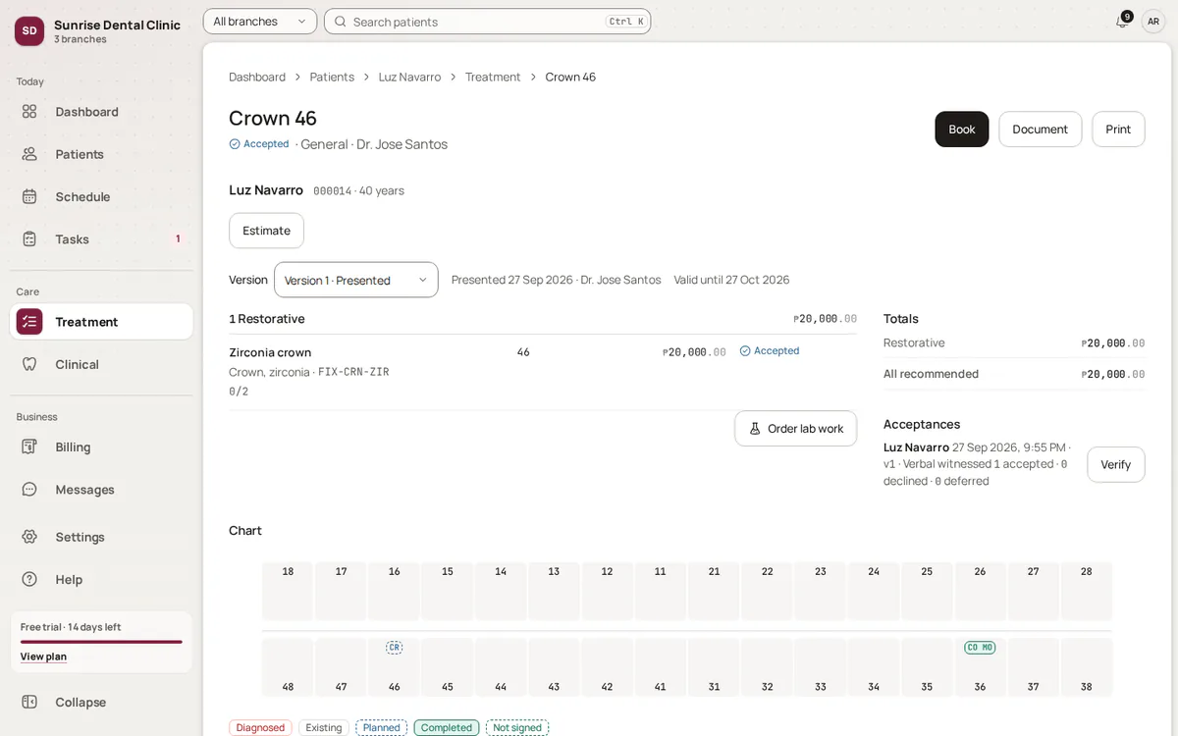Click the Estimate button
1178x736 pixels.
coord(267,231)
